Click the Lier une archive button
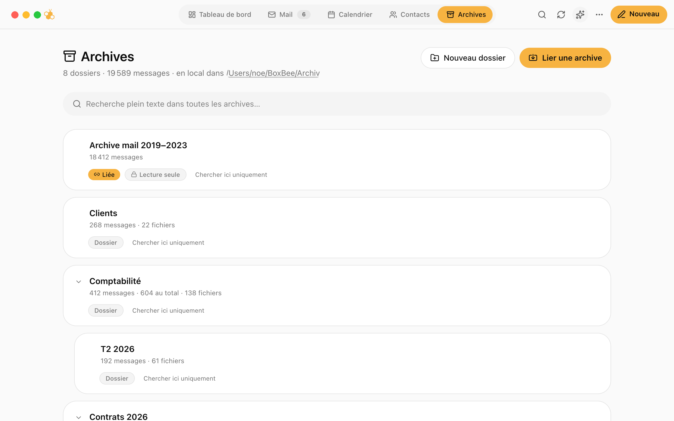The width and height of the screenshot is (674, 421). click(x=565, y=58)
